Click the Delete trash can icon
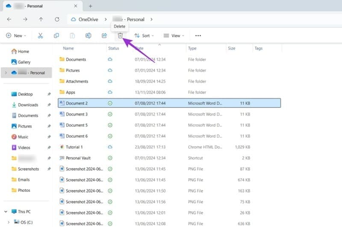 click(x=120, y=36)
